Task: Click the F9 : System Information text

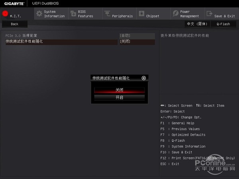Action: coord(183,146)
